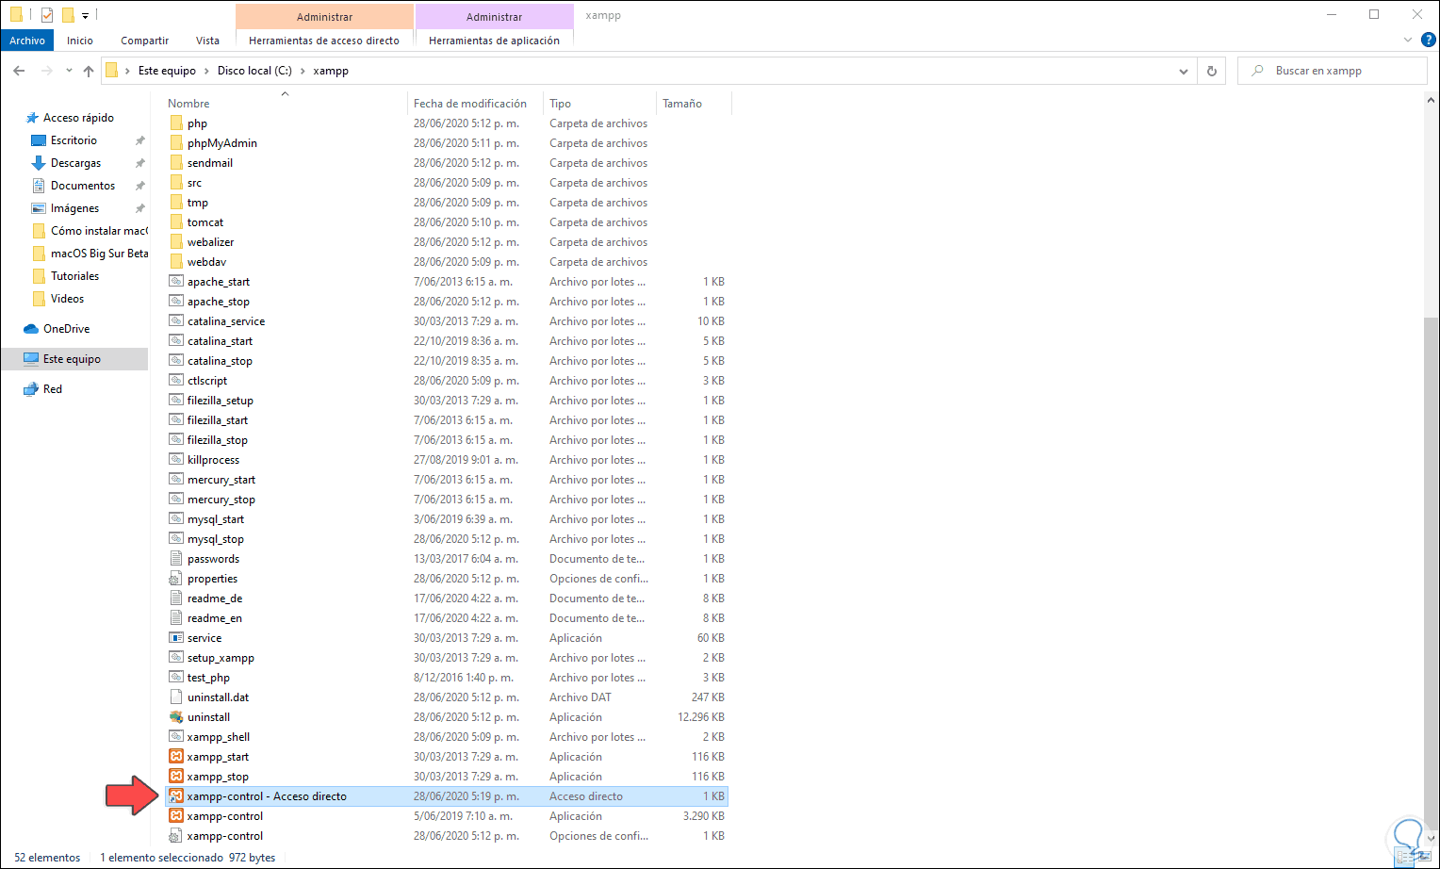Click the apache_start batch file icon

pyautogui.click(x=176, y=282)
